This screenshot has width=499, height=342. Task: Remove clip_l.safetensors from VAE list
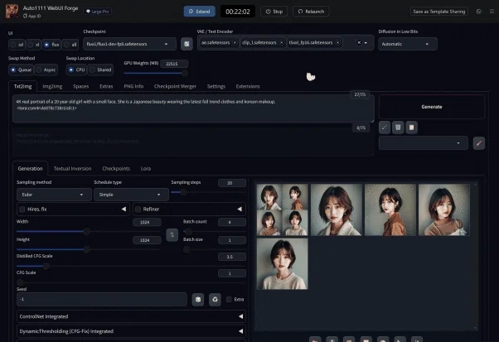point(281,42)
